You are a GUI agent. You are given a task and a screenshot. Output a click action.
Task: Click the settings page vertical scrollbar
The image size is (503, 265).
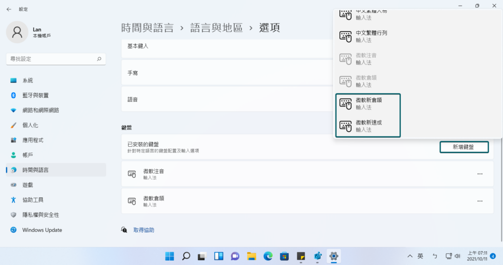[502, 189]
